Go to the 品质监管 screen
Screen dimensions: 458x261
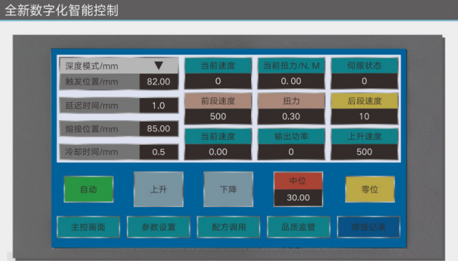299,227
